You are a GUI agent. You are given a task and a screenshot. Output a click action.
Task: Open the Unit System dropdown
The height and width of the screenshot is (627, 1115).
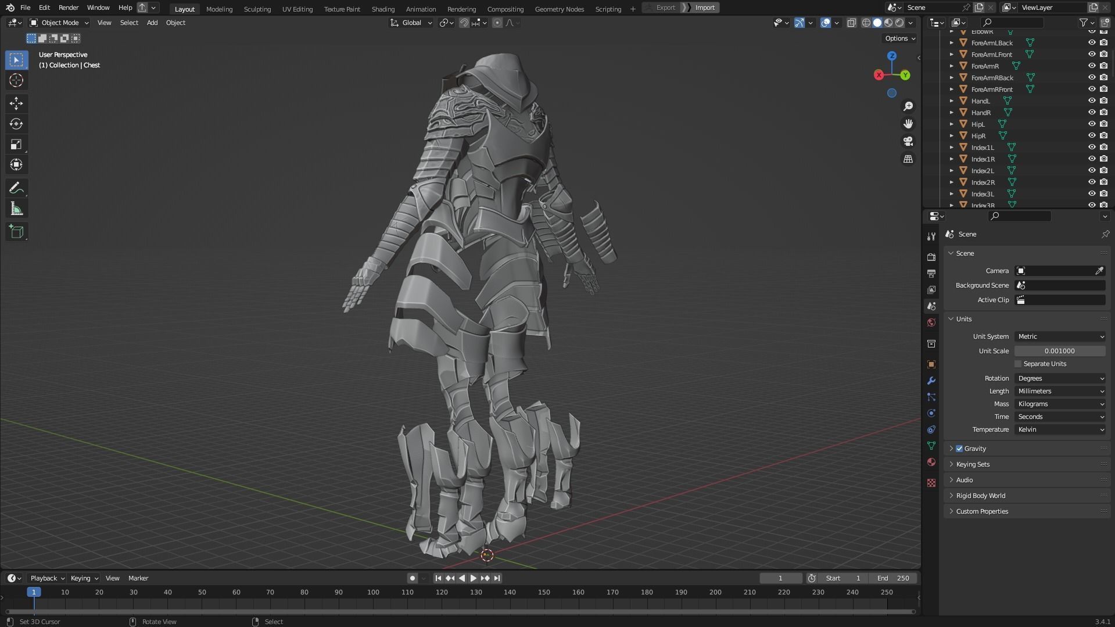(1060, 336)
